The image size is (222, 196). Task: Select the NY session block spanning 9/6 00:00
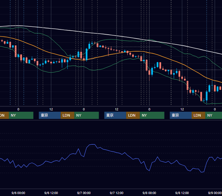[x=21, y=115]
